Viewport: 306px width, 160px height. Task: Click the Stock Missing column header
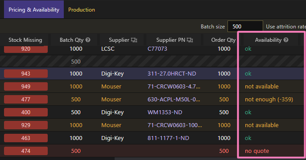pyautogui.click(x=25, y=40)
